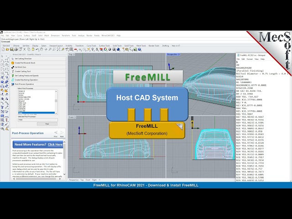Switch to the Solid Tools toolbar tab
Screen dimensions: 292x219
(x=117, y=46)
